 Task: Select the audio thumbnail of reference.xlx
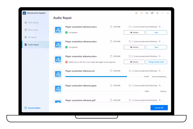click(x=58, y=74)
